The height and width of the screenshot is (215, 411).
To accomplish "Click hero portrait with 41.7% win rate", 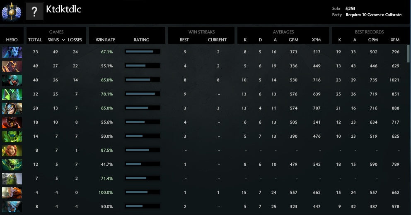I will (x=12, y=165).
